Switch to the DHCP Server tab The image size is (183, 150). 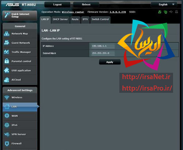(x=60, y=19)
